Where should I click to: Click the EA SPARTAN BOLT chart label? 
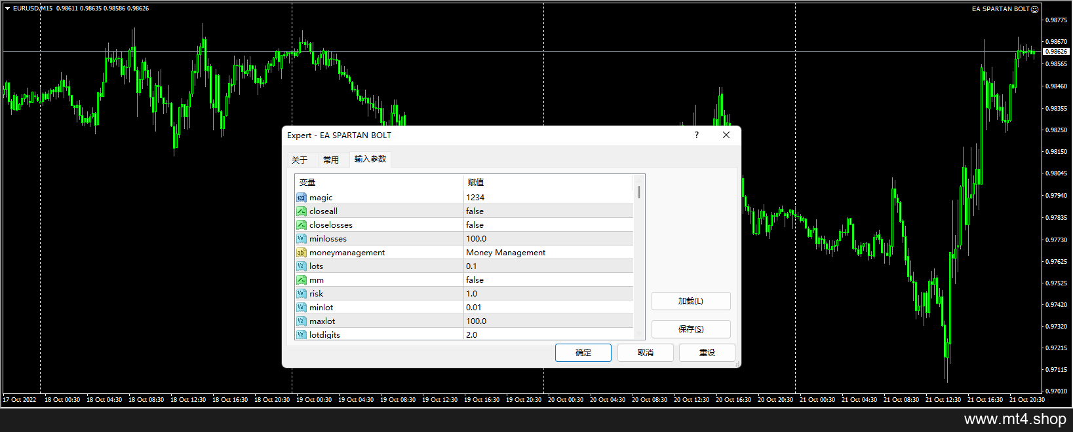[x=1001, y=9]
